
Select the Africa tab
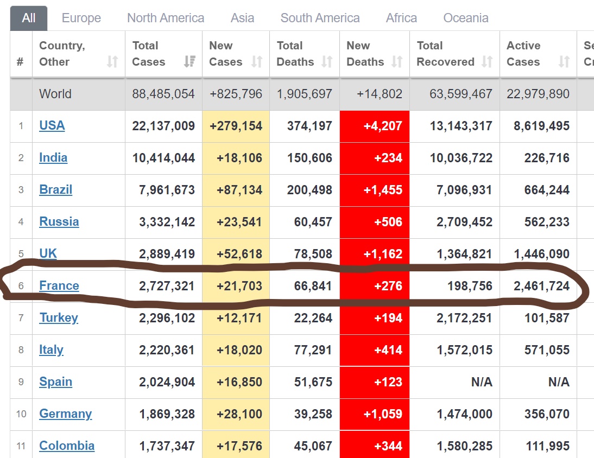coord(401,18)
